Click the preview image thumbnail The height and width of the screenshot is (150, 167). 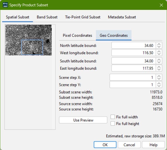[28, 40]
